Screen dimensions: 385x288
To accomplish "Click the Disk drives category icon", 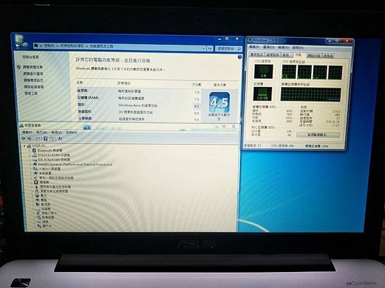I will 38,209.
